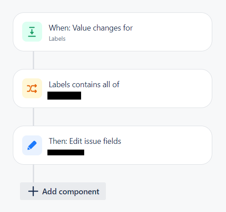
Task: Select the 'Labels contains all of' condition card
Action: tap(113, 89)
